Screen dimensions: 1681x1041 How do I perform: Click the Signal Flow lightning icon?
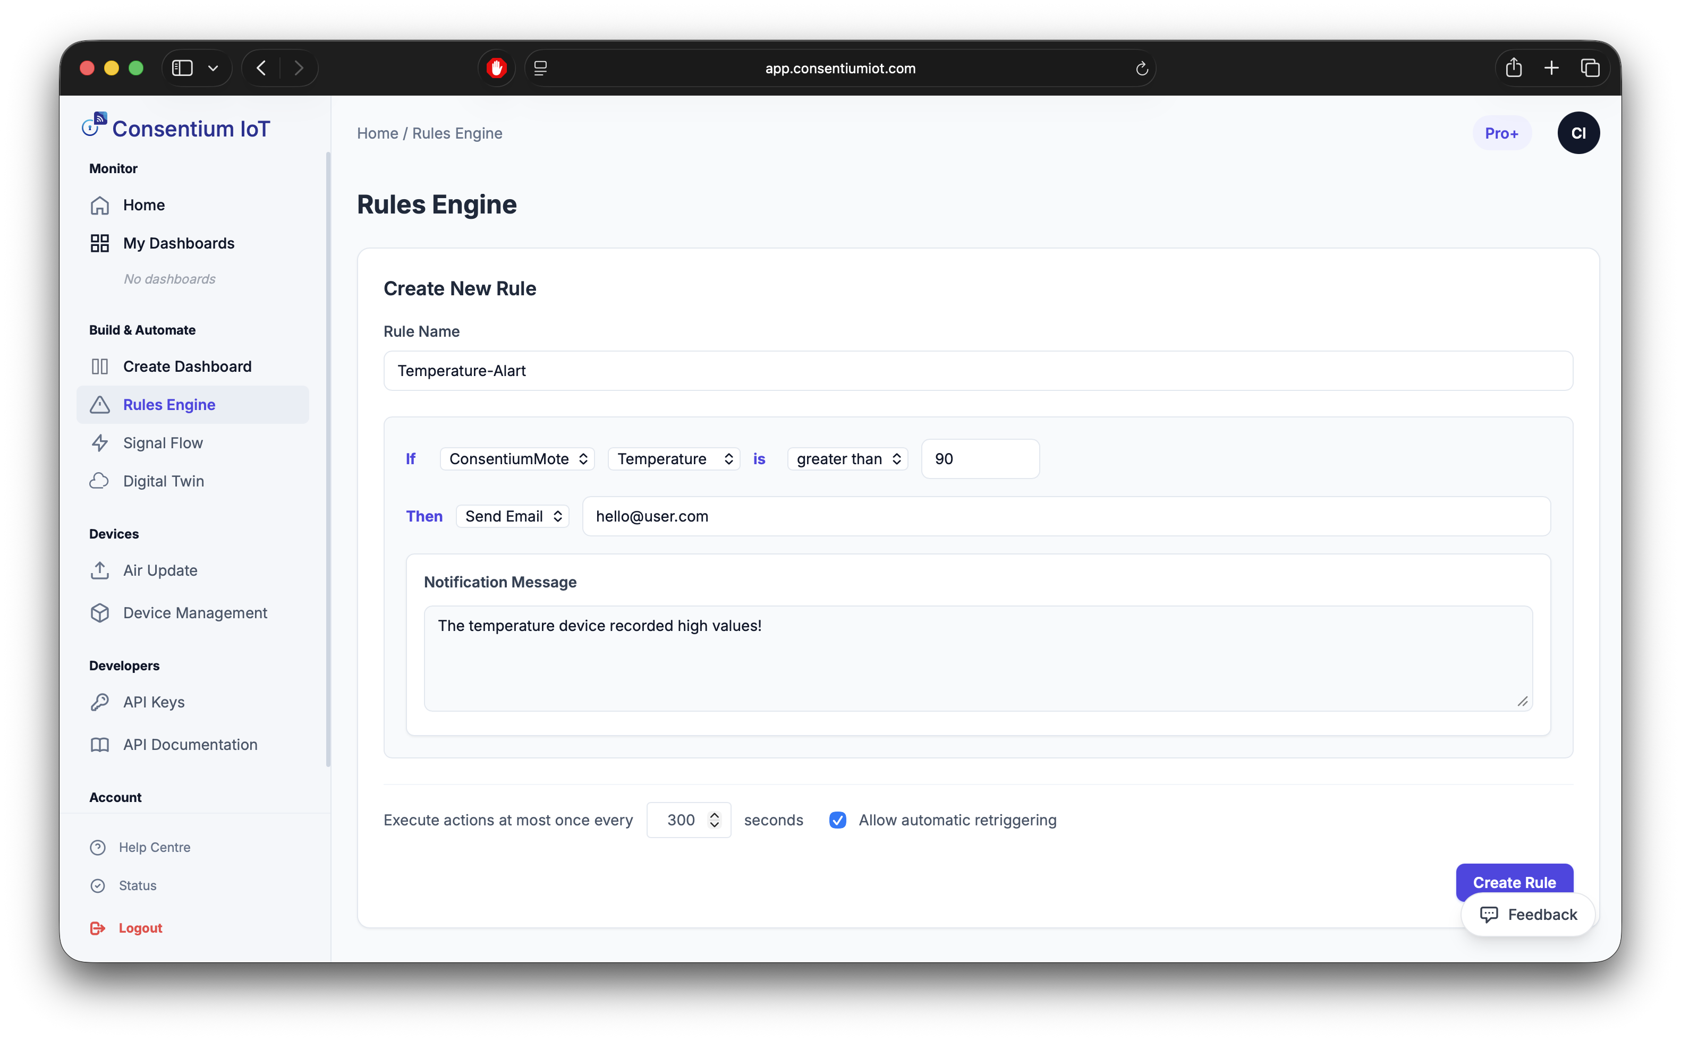100,443
